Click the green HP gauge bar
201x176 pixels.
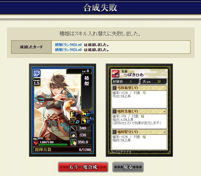pyautogui.click(x=53, y=145)
